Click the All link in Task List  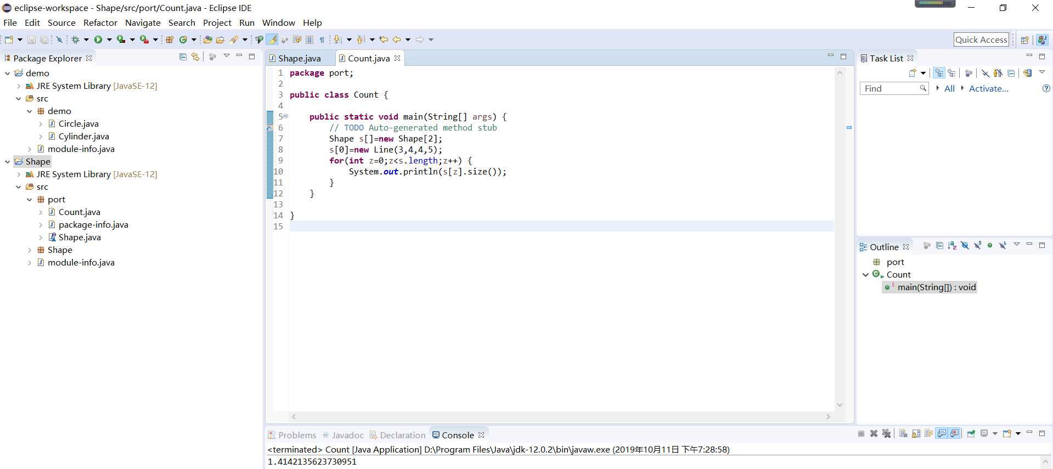[x=949, y=88]
